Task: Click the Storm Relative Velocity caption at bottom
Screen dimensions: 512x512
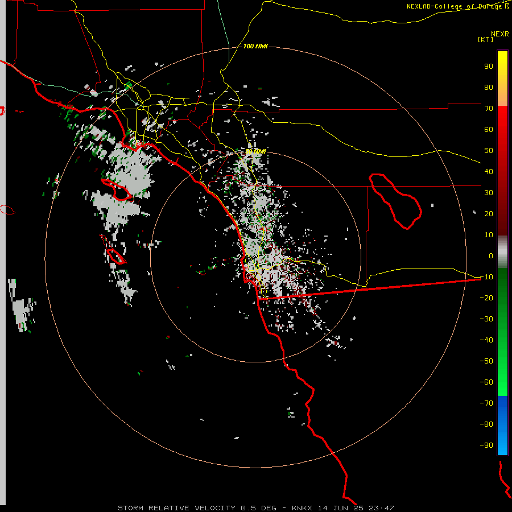Action: tap(255, 508)
